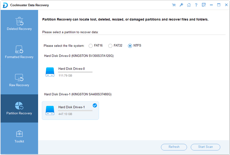Screen dimensions: 230x155
Task: Click the Raw Recovery monitor icon
Action: (x=19, y=77)
